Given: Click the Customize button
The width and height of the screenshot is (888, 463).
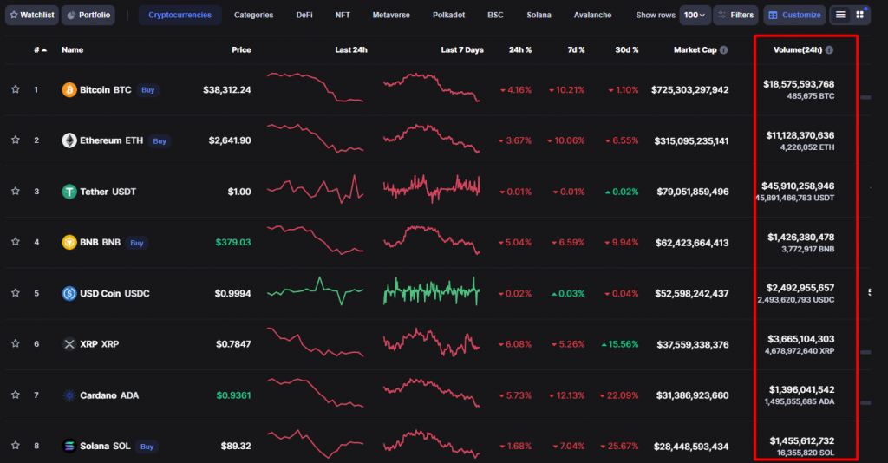Looking at the screenshot, I should (795, 16).
